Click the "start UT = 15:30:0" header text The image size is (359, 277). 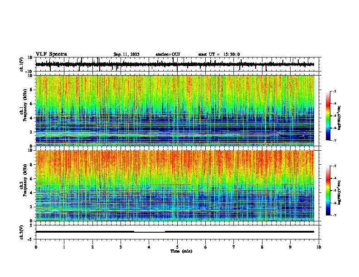click(219, 54)
